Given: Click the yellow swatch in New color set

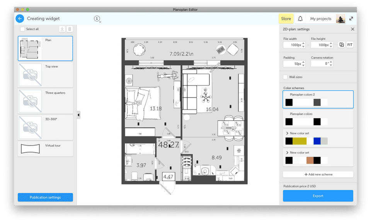Looking at the screenshot, I should tap(300, 141).
